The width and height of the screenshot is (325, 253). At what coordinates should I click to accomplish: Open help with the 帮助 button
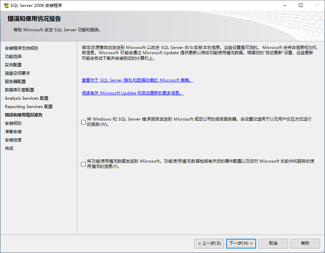[305, 243]
